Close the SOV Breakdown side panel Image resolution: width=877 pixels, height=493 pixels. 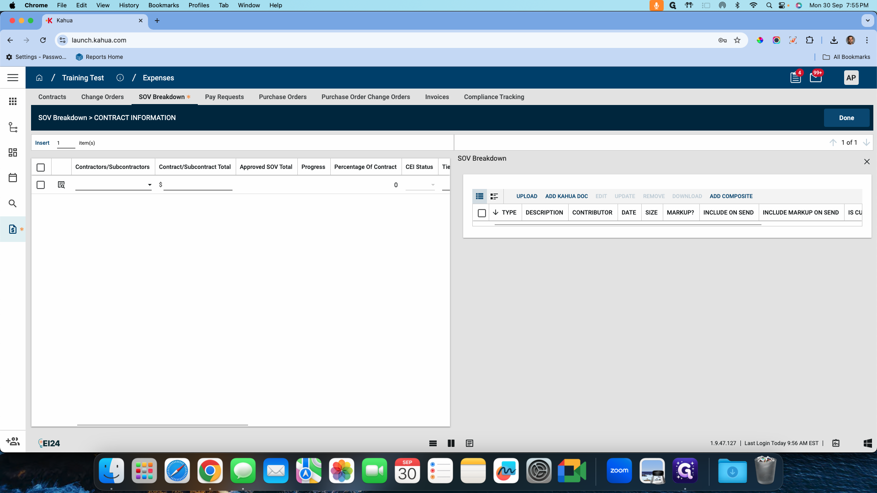point(867,162)
